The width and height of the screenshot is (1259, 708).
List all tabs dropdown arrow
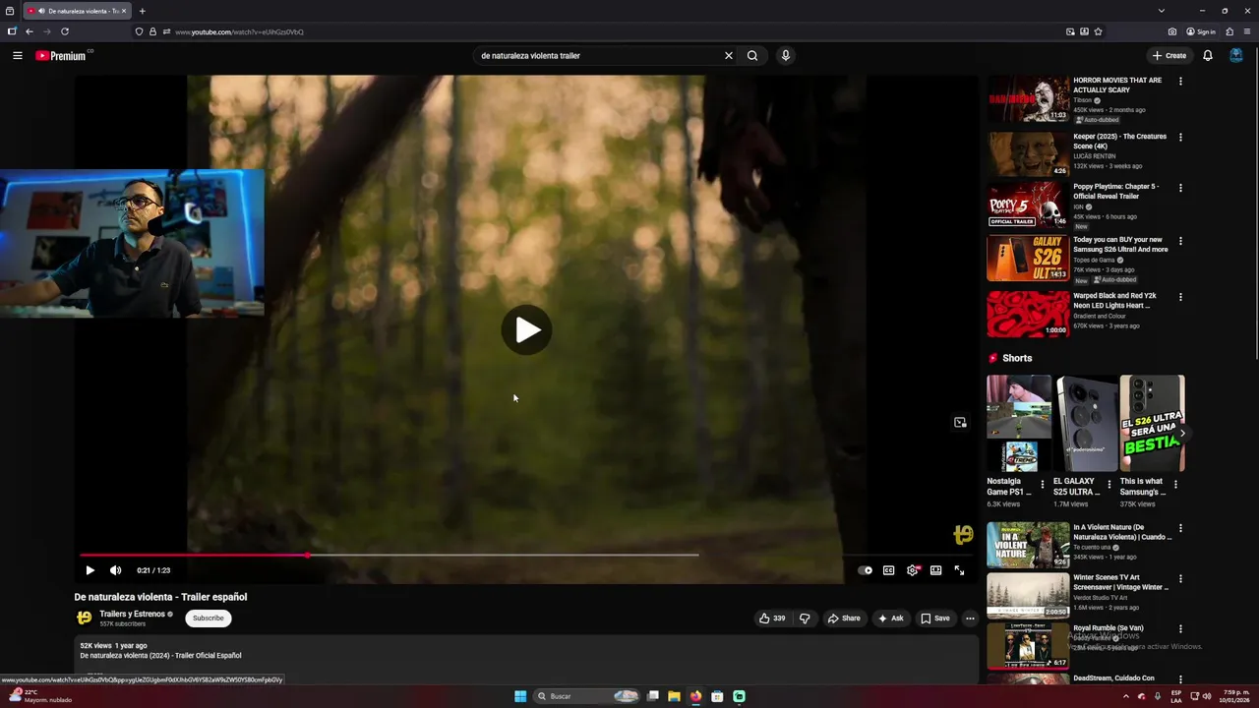(x=1161, y=11)
